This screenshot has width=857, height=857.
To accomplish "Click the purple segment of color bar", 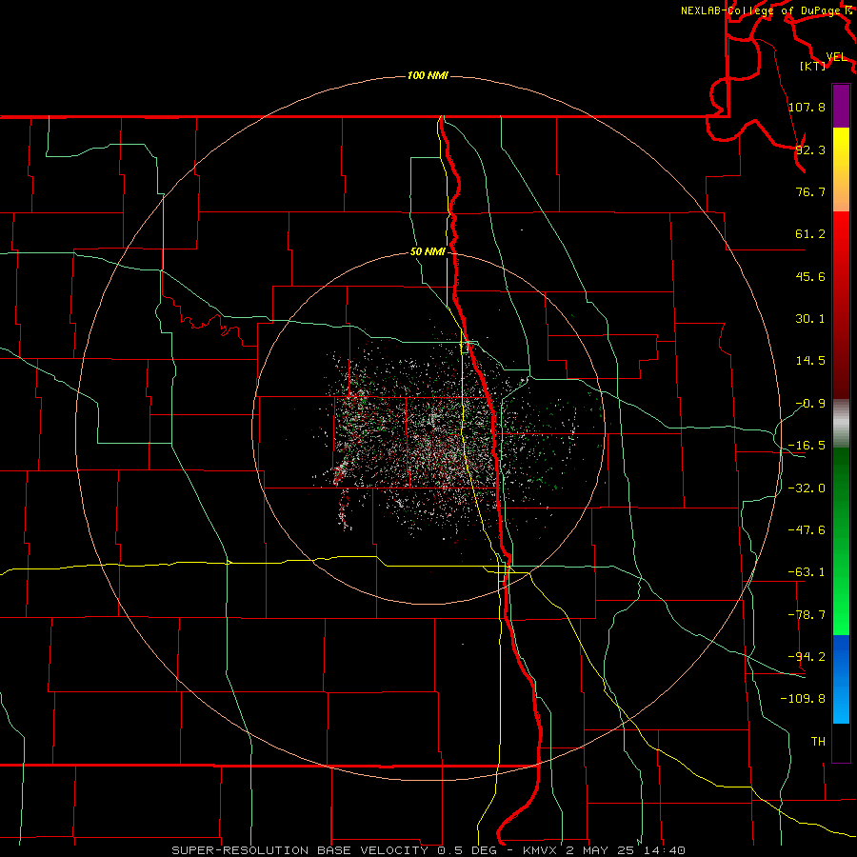I will 841,106.
